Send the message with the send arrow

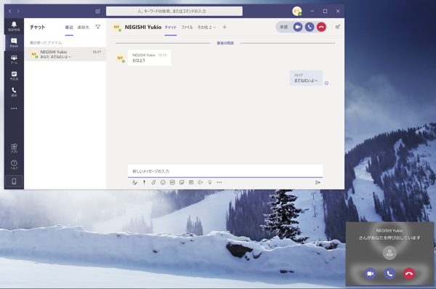click(318, 182)
